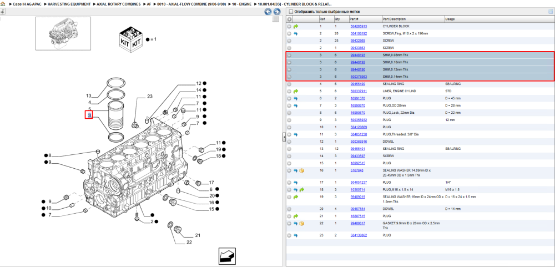Click green arrow icon in ref 21 PLUG row
555x267 pixels.
[x=296, y=216]
